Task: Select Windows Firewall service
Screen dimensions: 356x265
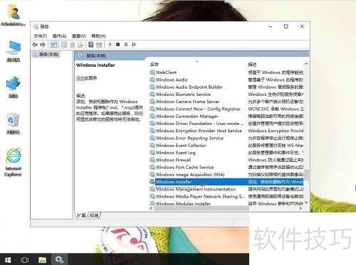Action: [173, 161]
